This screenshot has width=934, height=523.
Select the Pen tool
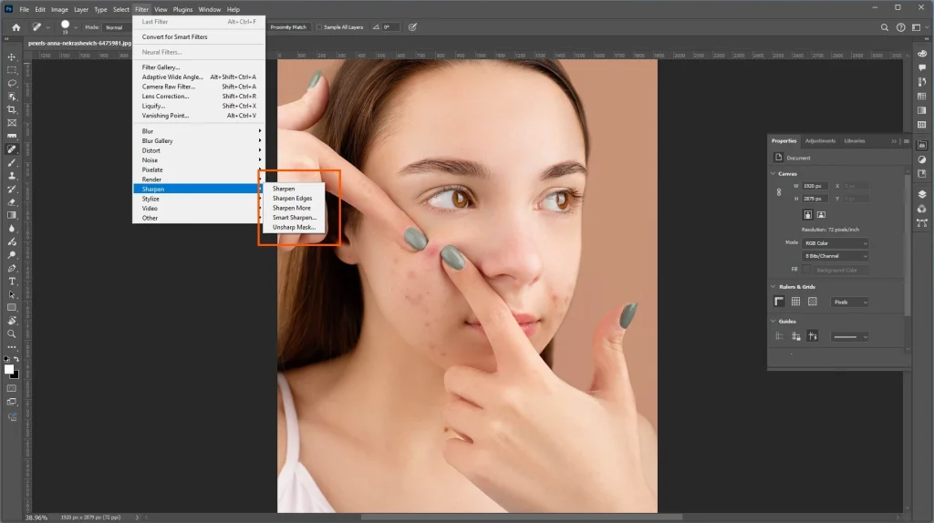11,269
